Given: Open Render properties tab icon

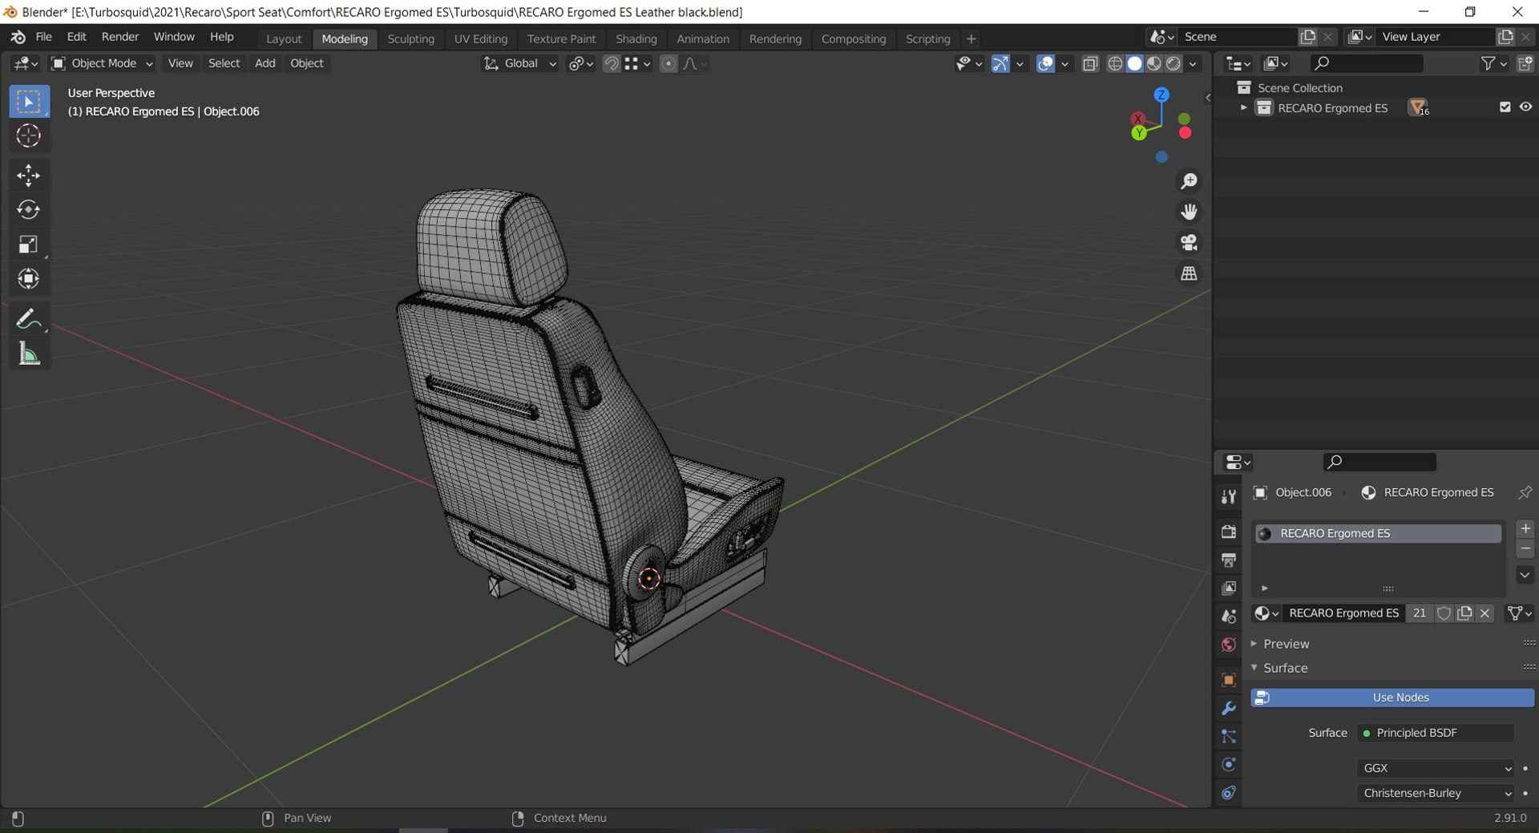Looking at the screenshot, I should (1228, 532).
